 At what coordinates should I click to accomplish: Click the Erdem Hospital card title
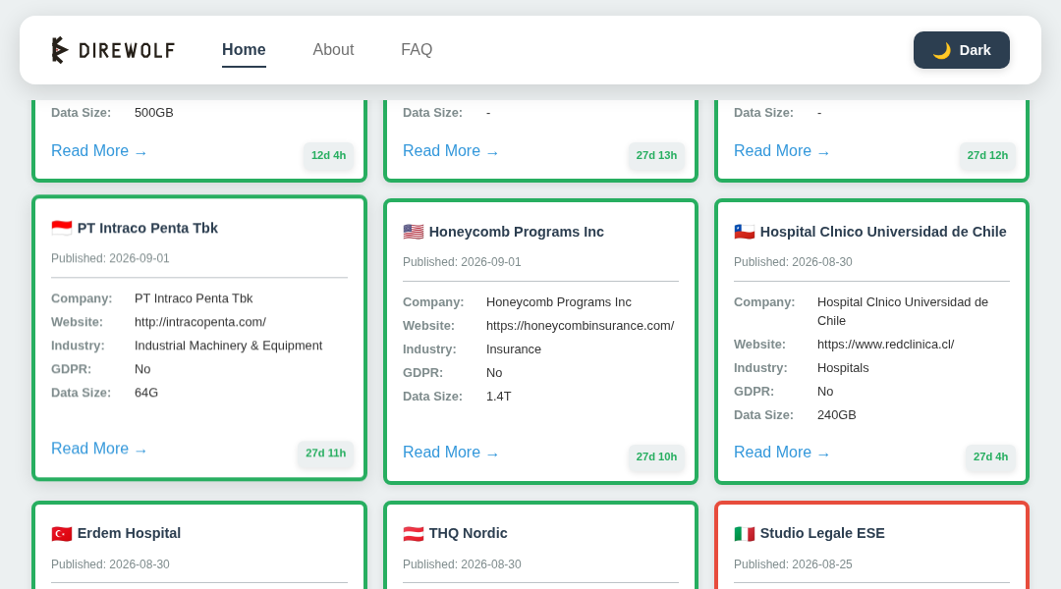click(x=129, y=534)
